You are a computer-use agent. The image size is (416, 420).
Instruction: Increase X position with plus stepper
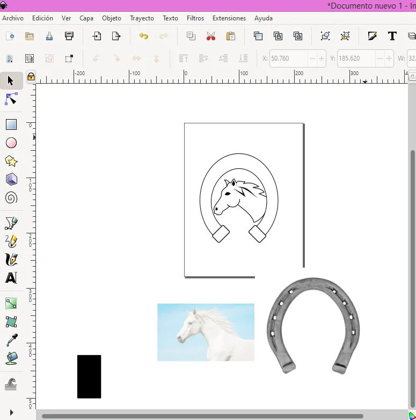pyautogui.click(x=322, y=58)
